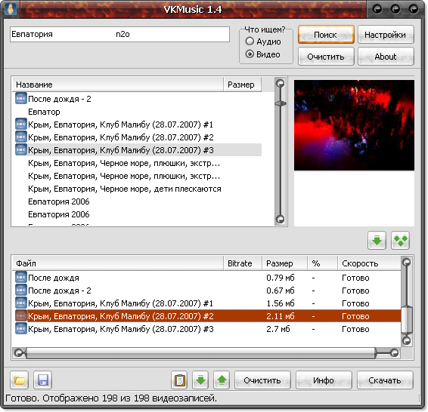Click icon of highlighted Клуб Малибу #2 download row
Viewport: 428px width, 412px height.
tap(20, 315)
